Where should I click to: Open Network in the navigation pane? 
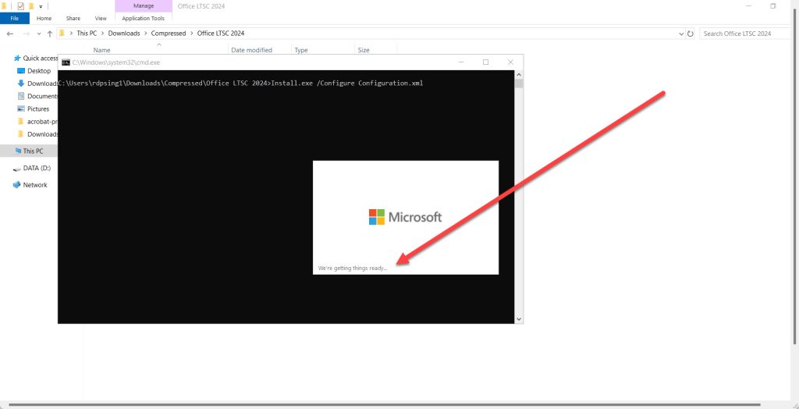34,185
